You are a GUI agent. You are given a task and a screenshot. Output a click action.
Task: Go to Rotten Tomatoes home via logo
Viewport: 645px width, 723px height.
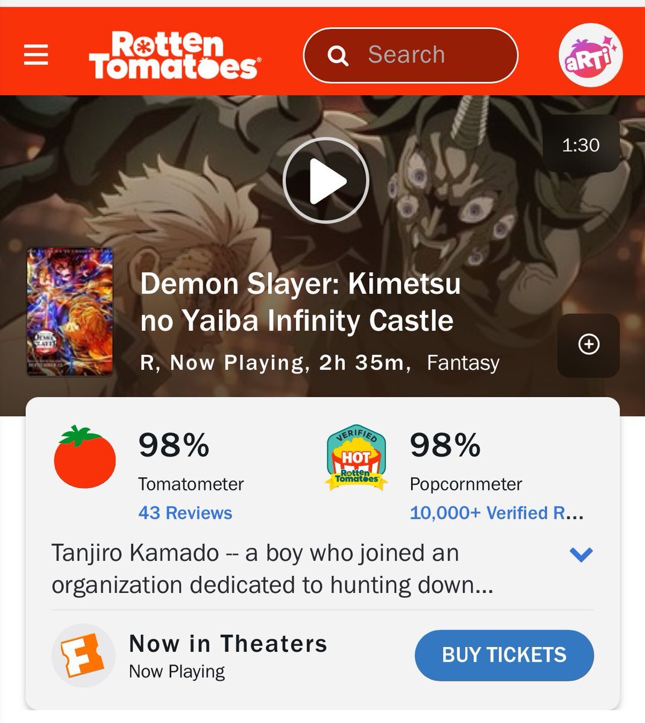click(x=175, y=55)
